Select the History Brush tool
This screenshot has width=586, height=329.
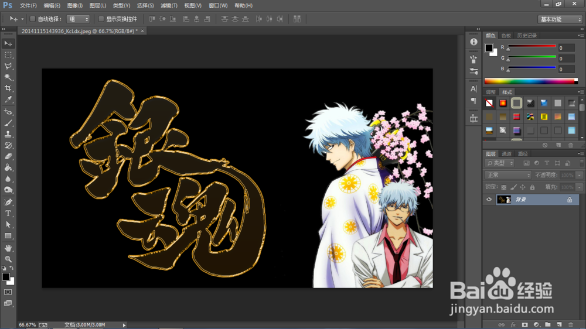coord(8,145)
